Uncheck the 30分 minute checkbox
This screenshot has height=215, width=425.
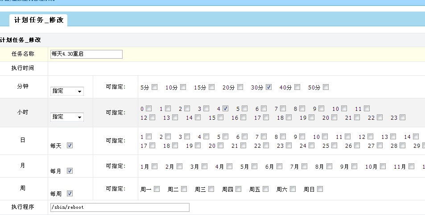click(x=268, y=87)
